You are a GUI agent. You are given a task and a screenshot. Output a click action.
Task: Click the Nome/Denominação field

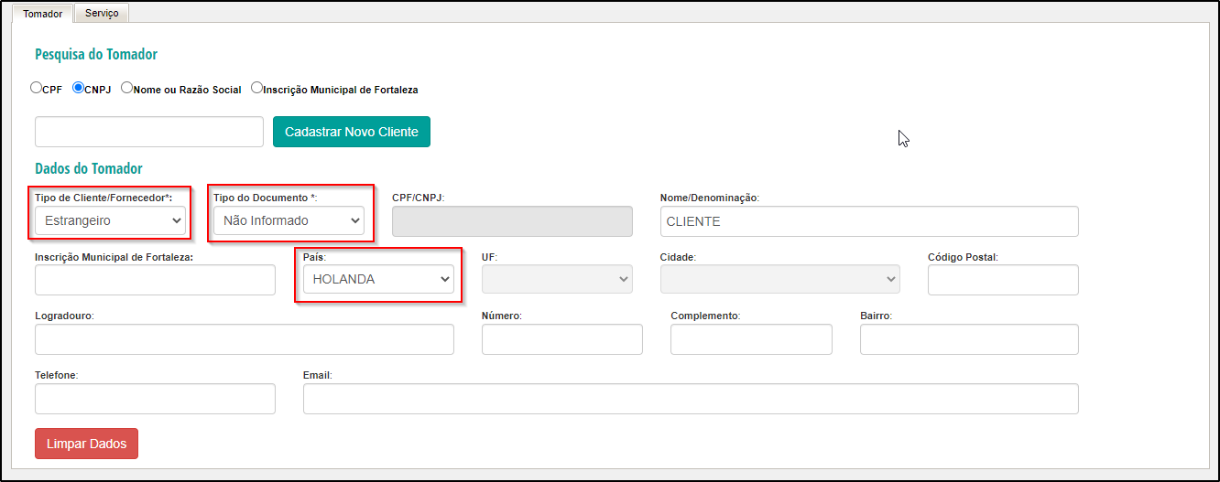click(x=869, y=221)
